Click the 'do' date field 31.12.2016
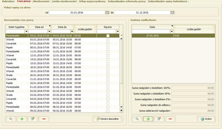The width and height of the screenshot is (222, 129). tap(142, 13)
